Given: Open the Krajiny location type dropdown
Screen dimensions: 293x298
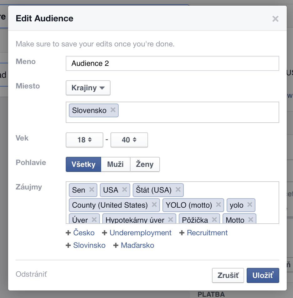Looking at the screenshot, I should tap(88, 88).
